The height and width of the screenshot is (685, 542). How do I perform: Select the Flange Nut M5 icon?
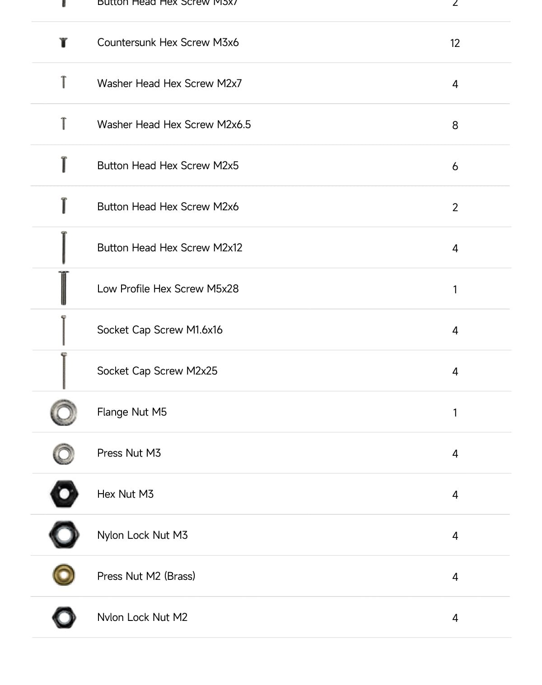(64, 412)
